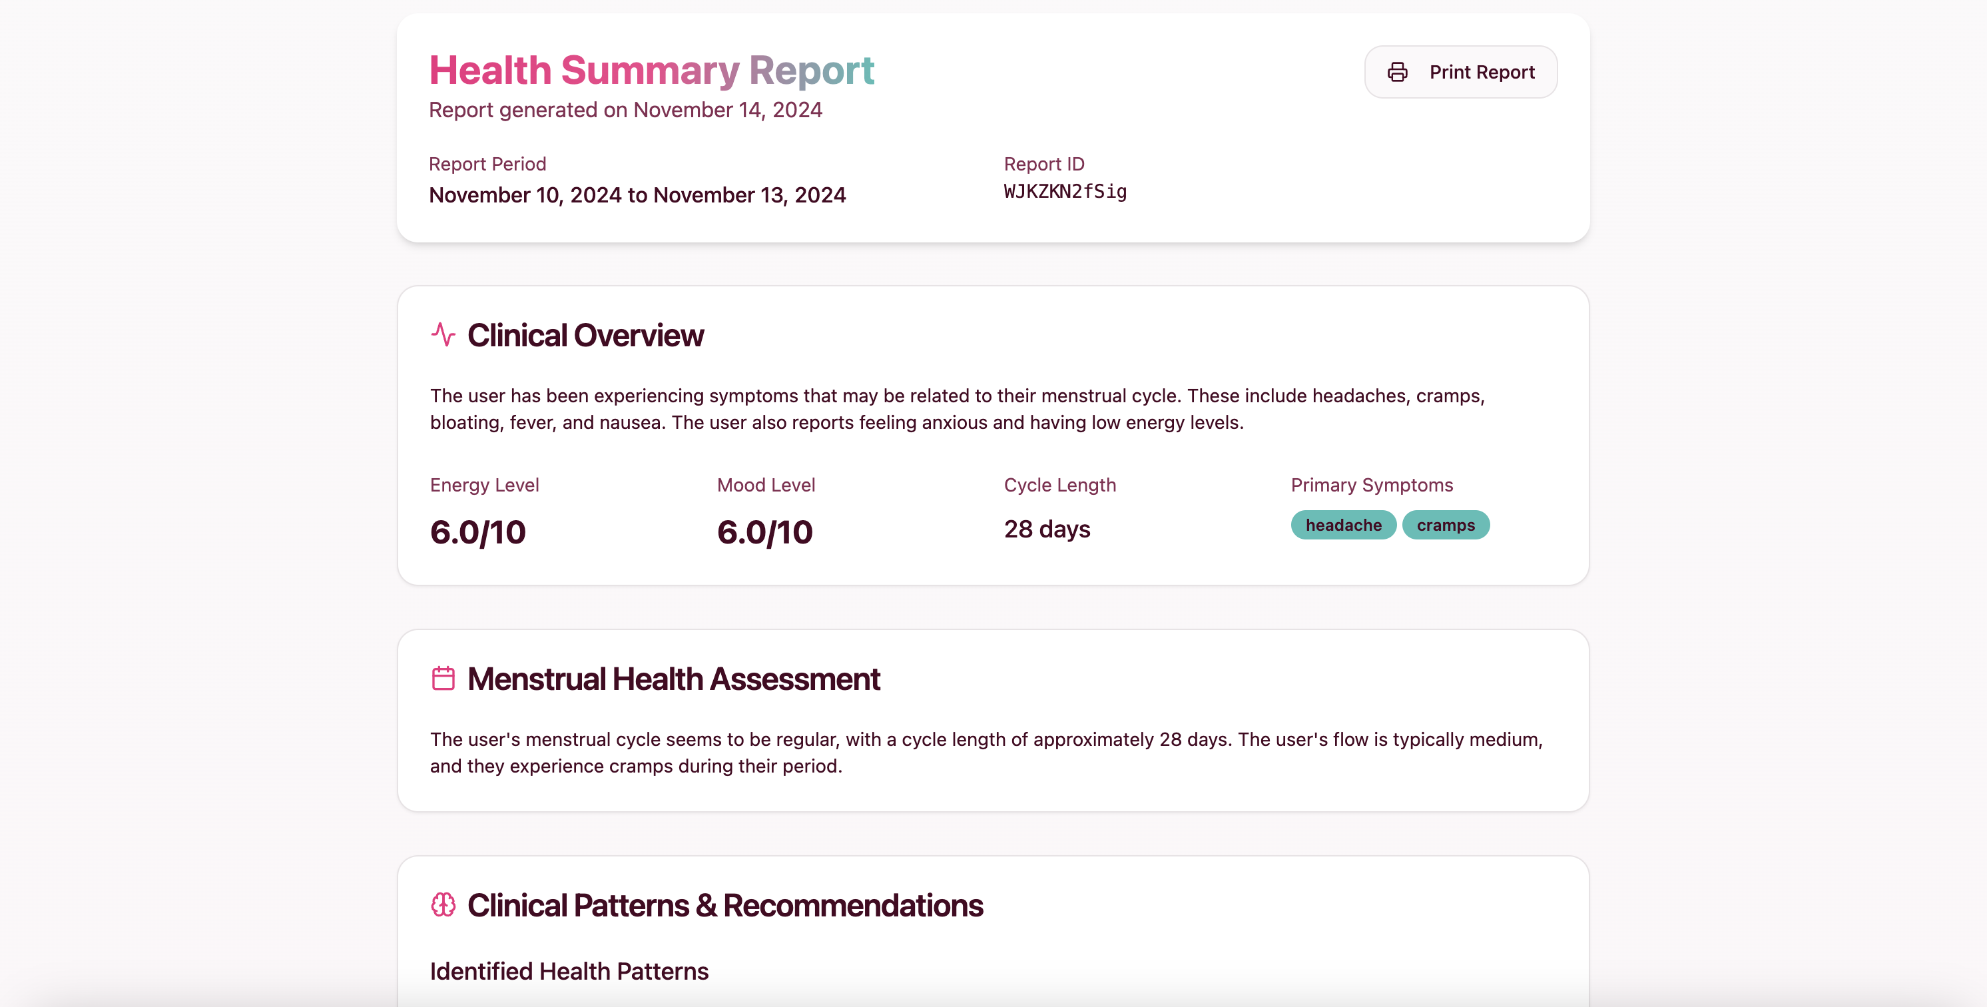The height and width of the screenshot is (1007, 1987).
Task: Click the Clinical Patterns & Recommendations heading
Action: click(724, 905)
